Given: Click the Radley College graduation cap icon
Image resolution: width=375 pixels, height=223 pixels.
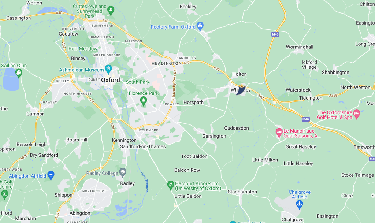Looking at the screenshot, I should tap(123, 172).
